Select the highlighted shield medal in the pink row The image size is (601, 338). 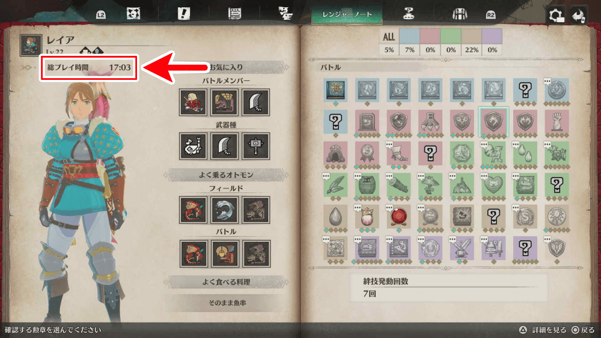click(x=493, y=121)
